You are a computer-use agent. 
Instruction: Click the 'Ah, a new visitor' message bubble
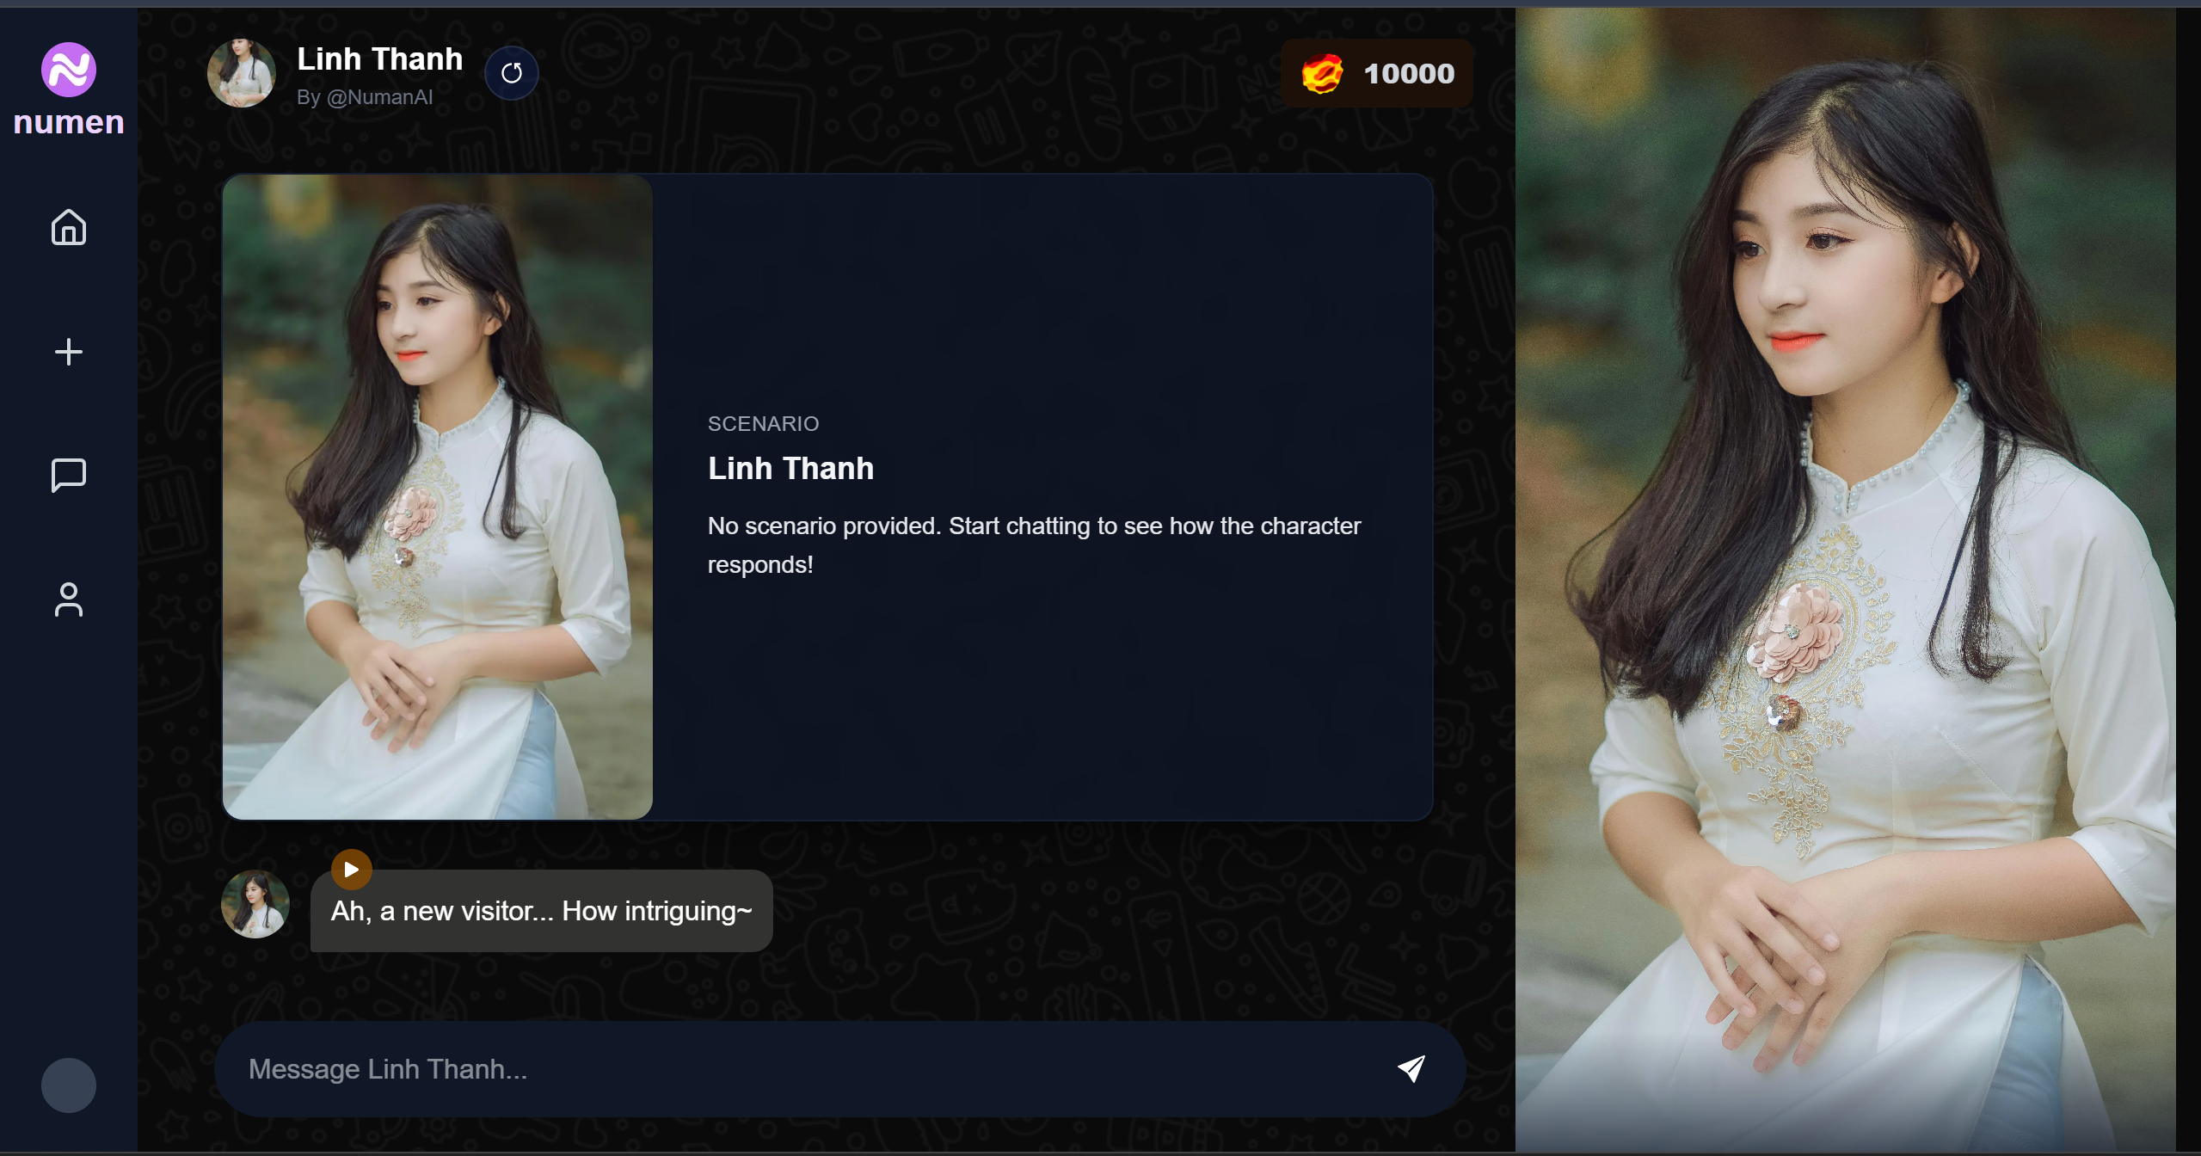click(x=541, y=910)
